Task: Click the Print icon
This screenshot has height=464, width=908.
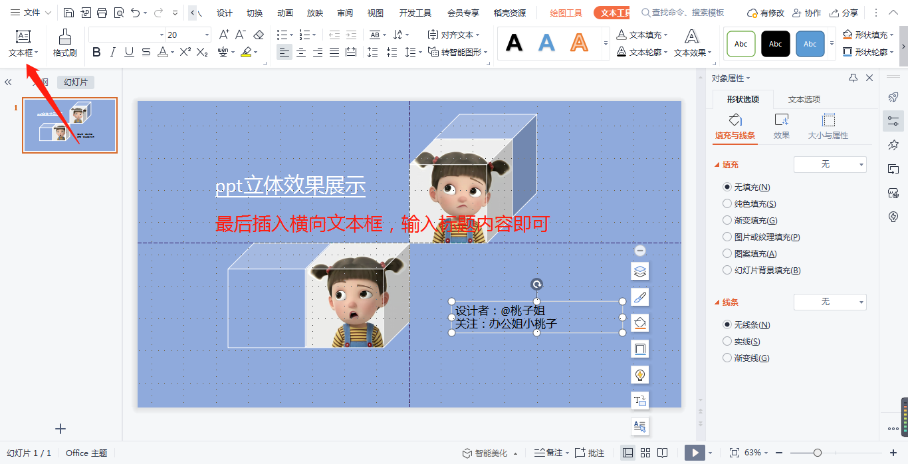Action: click(x=102, y=13)
